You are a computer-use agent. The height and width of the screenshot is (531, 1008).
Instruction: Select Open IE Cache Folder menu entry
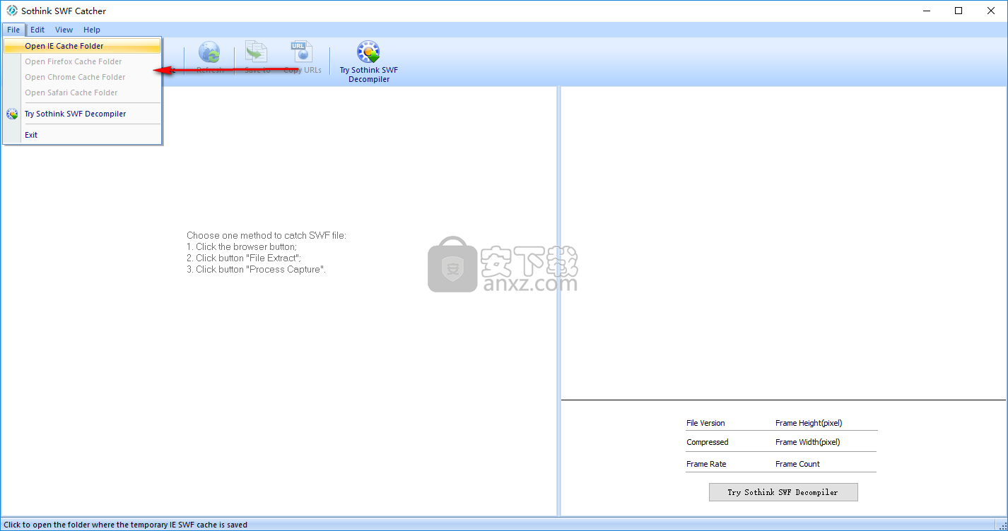[x=82, y=46]
